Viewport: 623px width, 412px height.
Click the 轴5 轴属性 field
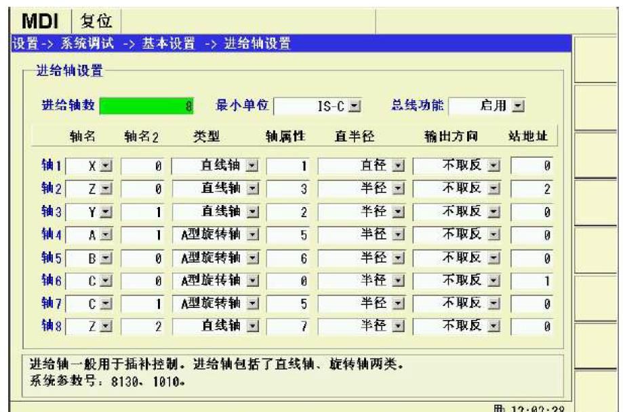coord(289,258)
